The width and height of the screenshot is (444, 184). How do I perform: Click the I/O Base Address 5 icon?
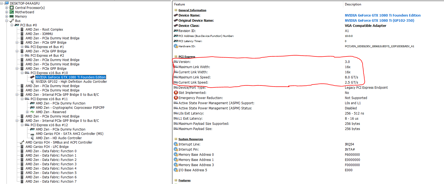tap(176, 170)
